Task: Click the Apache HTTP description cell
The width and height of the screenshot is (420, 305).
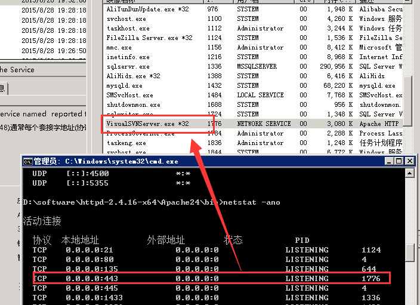Action: pyautogui.click(x=379, y=124)
